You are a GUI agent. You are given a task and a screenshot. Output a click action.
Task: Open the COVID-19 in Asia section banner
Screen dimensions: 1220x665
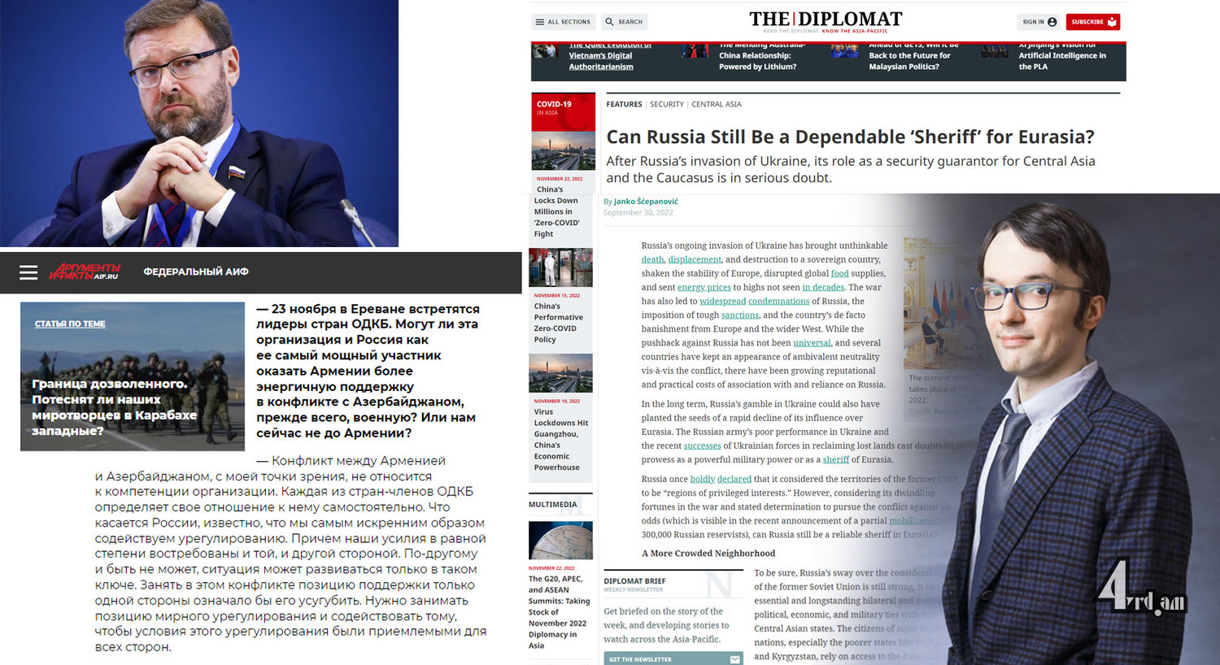click(x=562, y=112)
